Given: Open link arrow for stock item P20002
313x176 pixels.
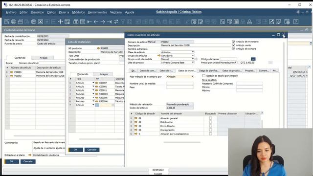Looking at the screenshot, I should (12, 76).
